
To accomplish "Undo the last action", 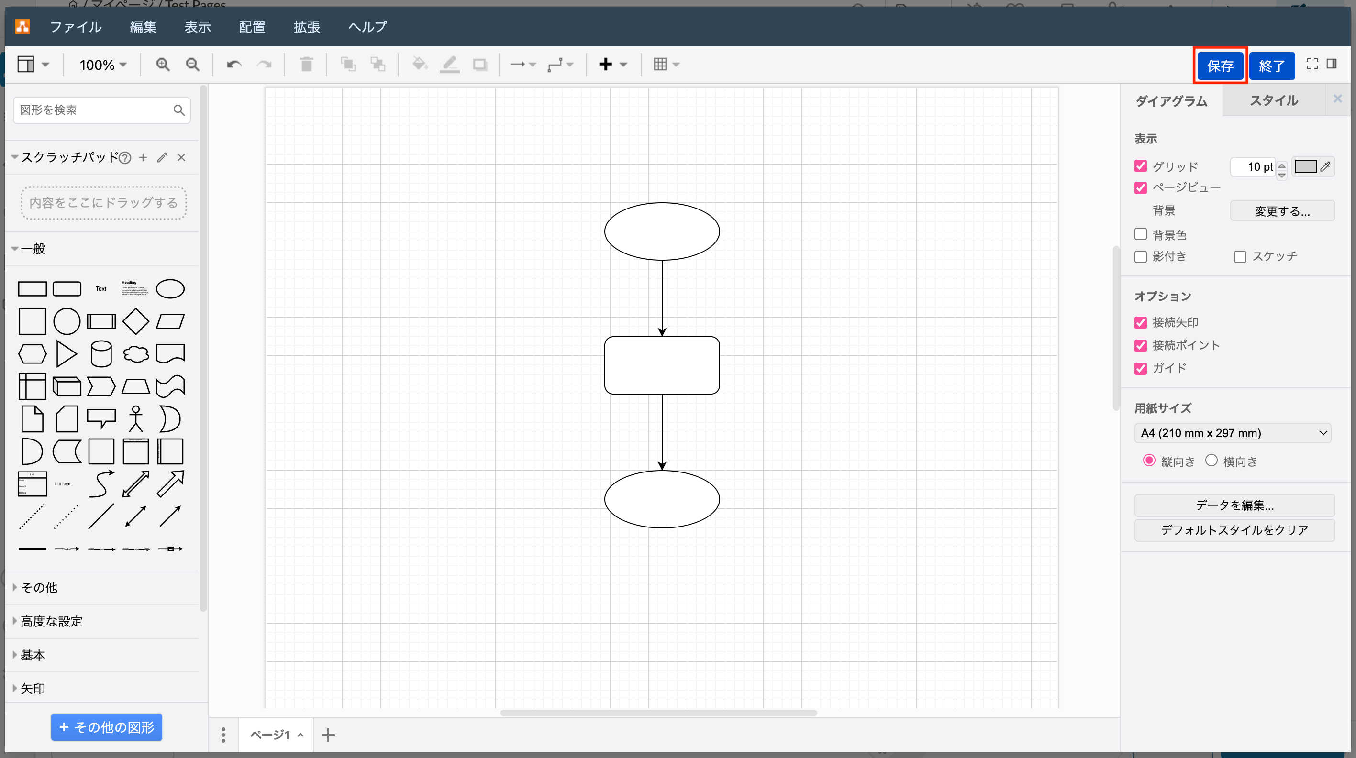I will [234, 64].
